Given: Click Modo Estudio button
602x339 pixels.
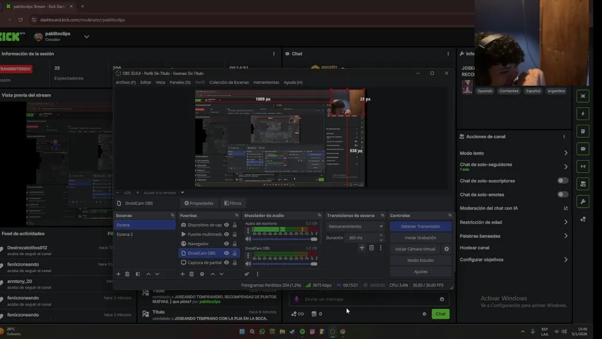Looking at the screenshot, I should 420,260.
